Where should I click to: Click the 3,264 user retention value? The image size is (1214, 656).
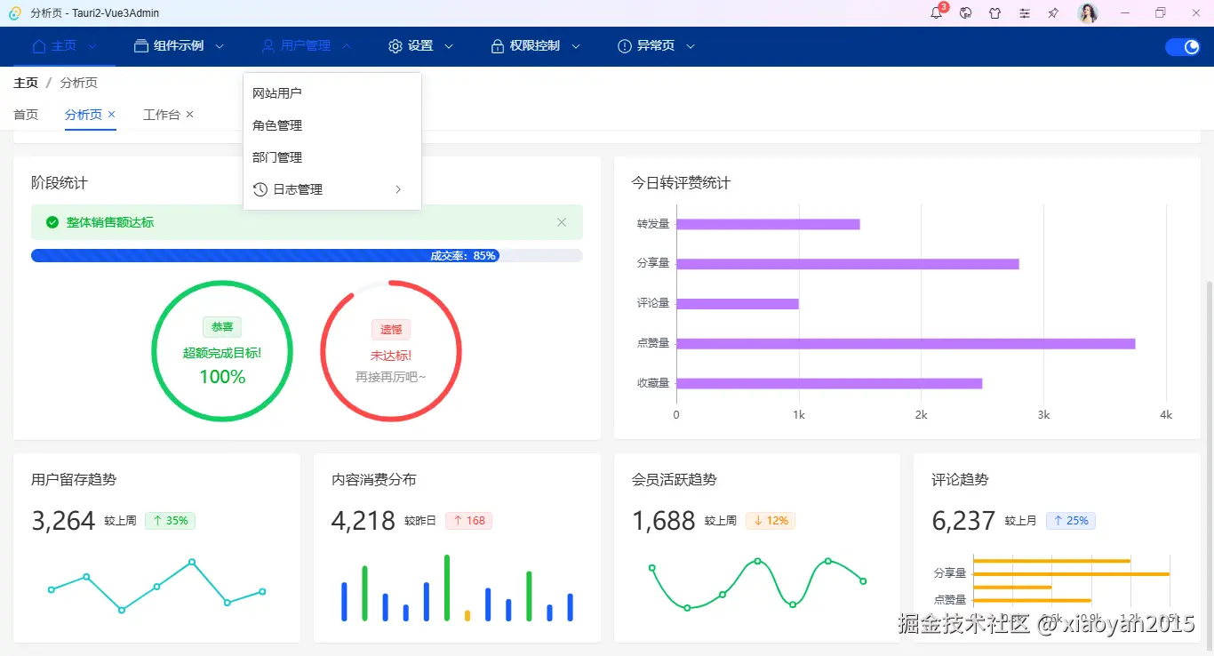point(63,521)
